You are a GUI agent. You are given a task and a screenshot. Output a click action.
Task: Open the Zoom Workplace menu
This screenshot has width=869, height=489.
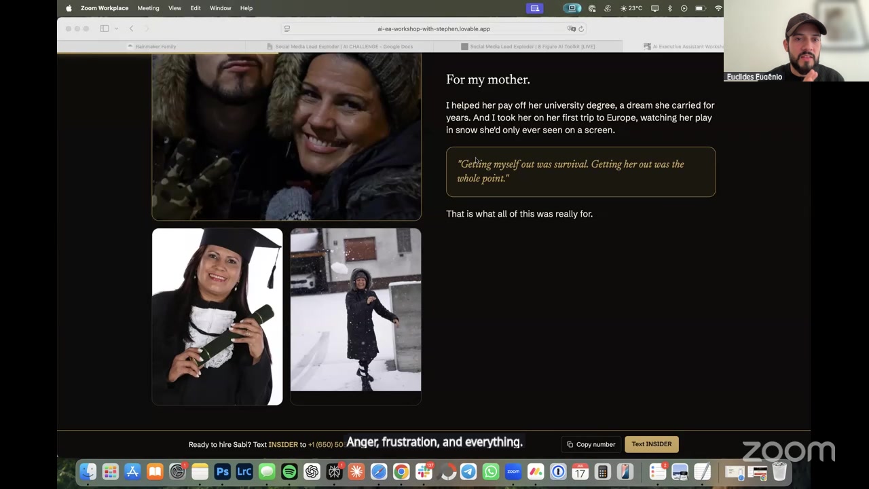[x=105, y=8]
